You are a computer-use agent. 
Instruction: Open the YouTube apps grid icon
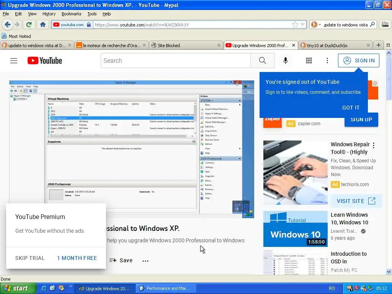coord(309,60)
